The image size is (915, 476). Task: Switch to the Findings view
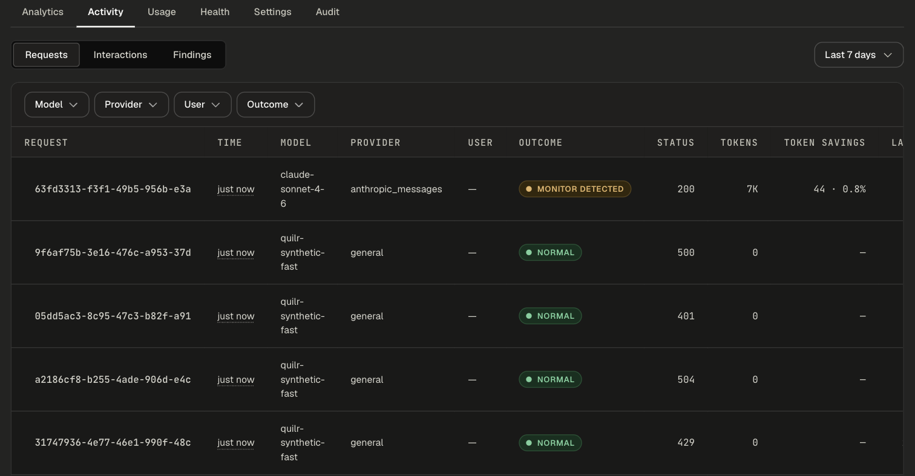(192, 55)
